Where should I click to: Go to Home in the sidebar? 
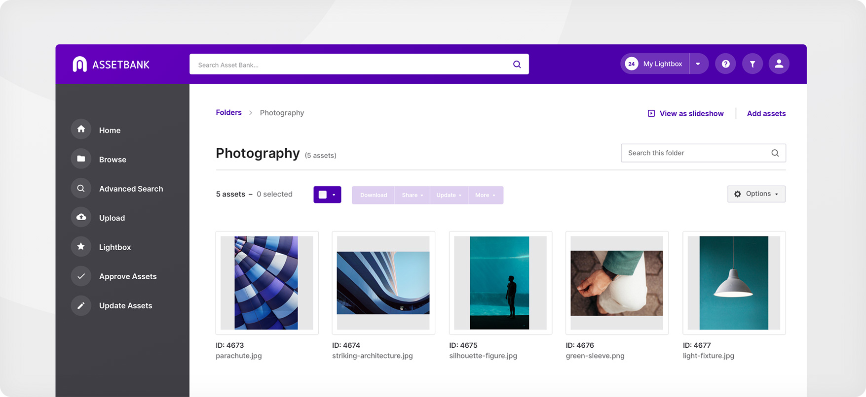tap(110, 130)
